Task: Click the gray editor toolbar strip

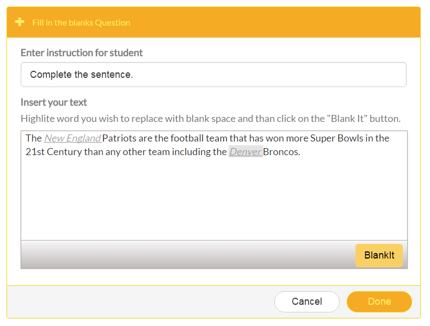Action: coord(185,255)
